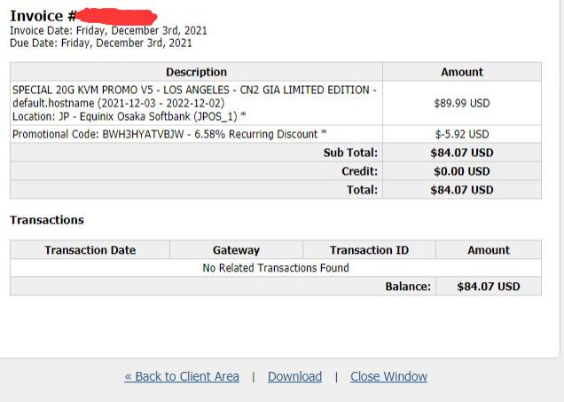564x402 pixels.
Task: Click the No Related Transactions Found row
Action: 276,268
